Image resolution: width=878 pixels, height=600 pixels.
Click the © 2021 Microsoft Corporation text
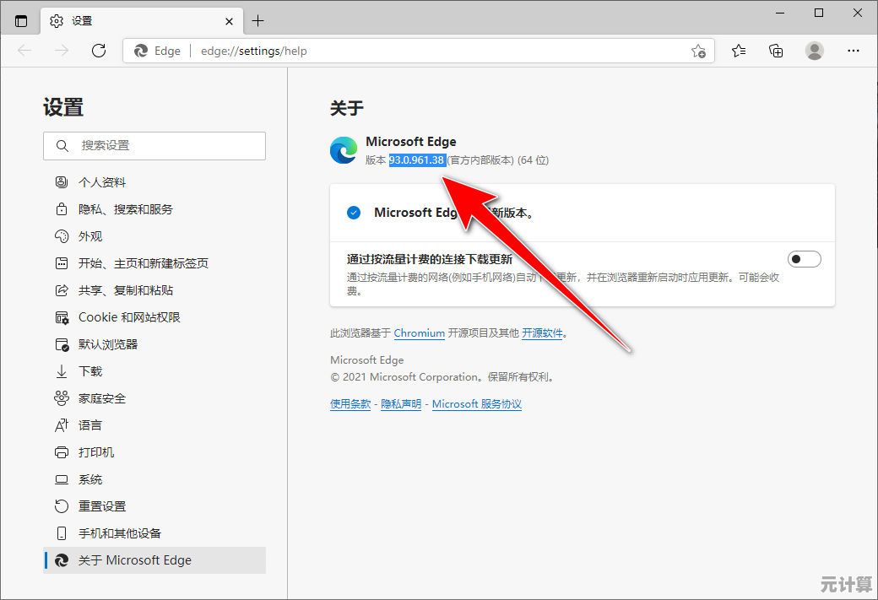[442, 377]
